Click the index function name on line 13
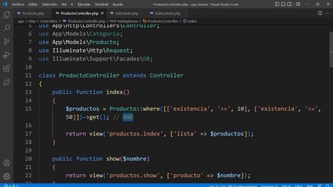Viewport: 333px width, 187px height. click(114, 92)
